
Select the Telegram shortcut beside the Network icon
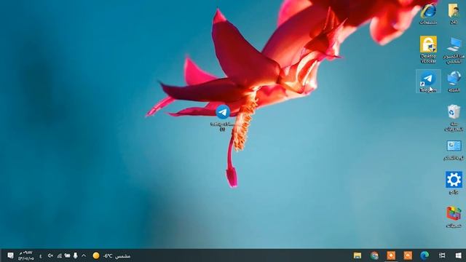click(x=428, y=82)
